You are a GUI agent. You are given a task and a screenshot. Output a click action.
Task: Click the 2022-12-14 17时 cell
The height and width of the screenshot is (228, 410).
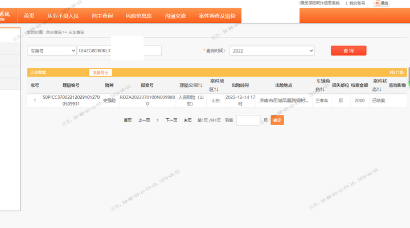tap(240, 101)
